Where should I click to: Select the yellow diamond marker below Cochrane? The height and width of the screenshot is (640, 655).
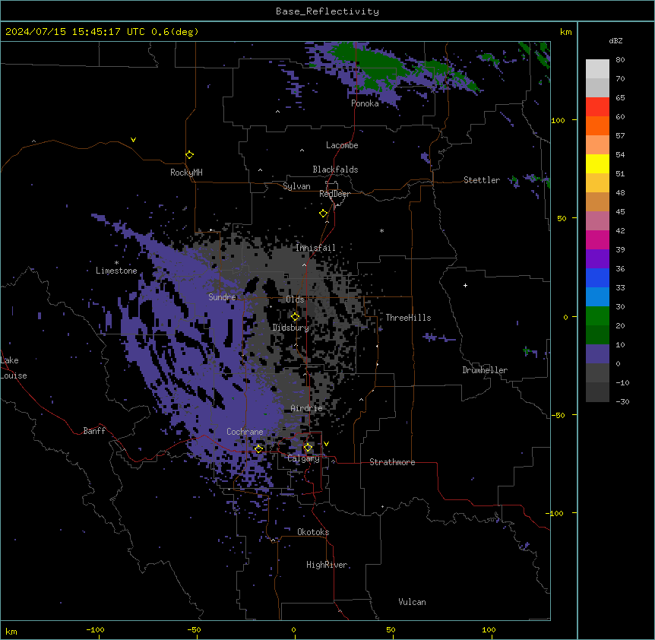coord(258,449)
